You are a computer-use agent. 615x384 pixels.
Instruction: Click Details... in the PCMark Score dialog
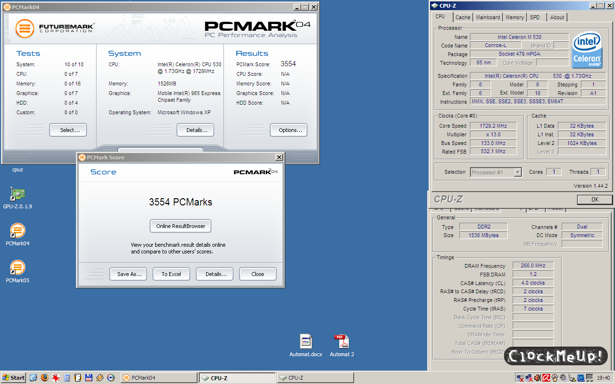click(215, 274)
